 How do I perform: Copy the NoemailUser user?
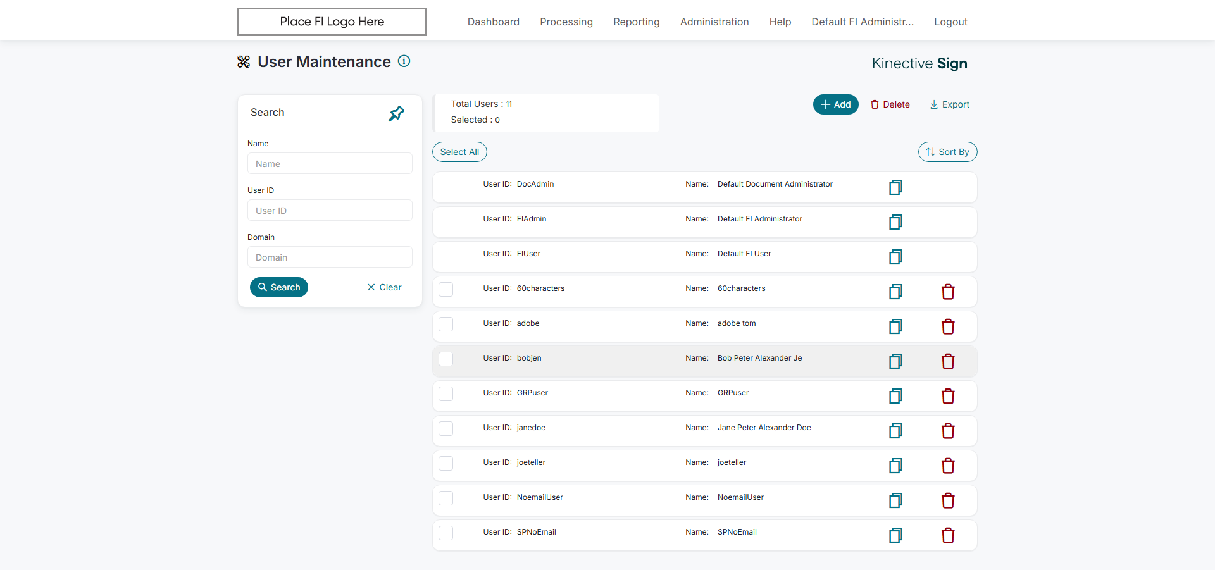pyautogui.click(x=895, y=500)
